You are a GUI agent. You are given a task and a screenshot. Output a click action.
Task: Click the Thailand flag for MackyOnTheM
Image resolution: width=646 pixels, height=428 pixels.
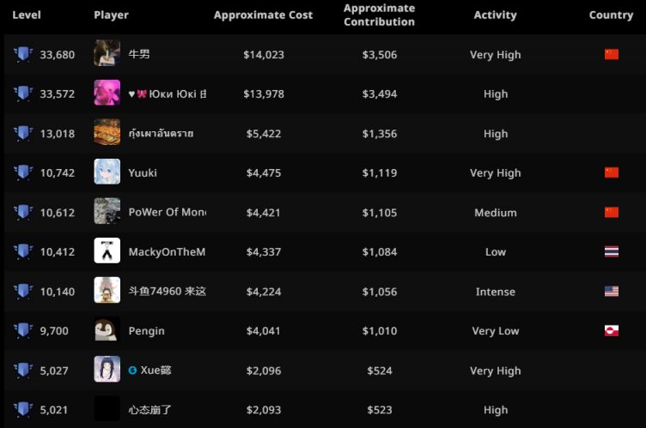pyautogui.click(x=612, y=252)
